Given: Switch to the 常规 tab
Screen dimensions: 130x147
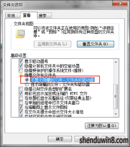Looking at the screenshot, I should pos(13,16).
